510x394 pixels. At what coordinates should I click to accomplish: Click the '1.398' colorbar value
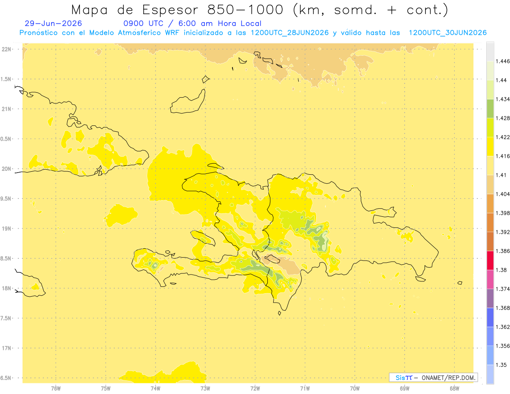503,213
